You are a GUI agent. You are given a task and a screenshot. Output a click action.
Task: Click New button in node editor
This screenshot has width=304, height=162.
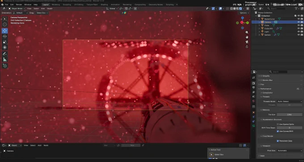pyautogui.click(x=132, y=145)
